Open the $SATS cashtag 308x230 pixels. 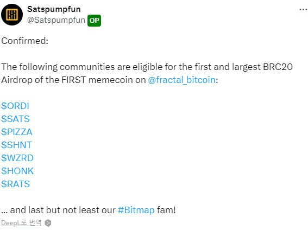click(x=15, y=119)
